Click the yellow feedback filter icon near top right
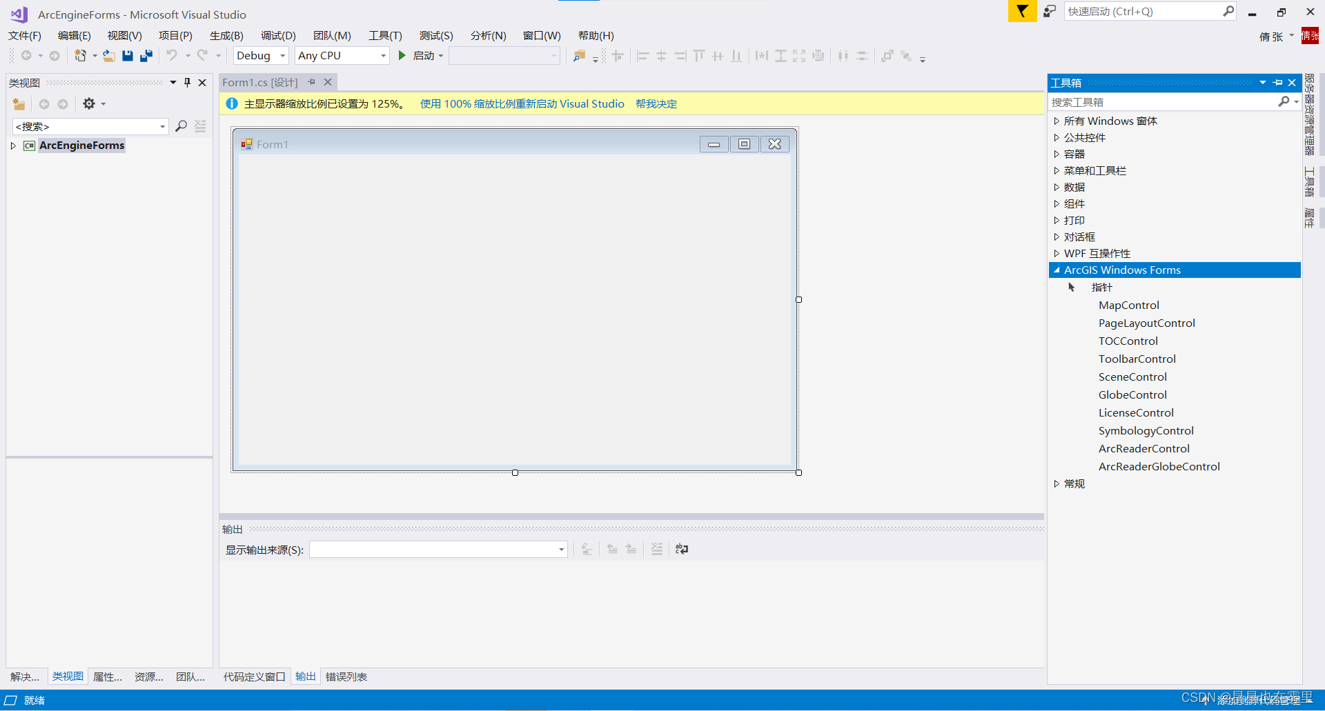 [1022, 11]
